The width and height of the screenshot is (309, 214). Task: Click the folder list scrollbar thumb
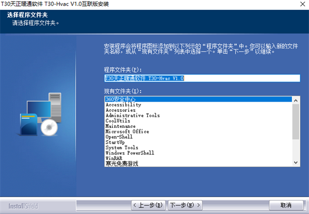(x=296, y=122)
